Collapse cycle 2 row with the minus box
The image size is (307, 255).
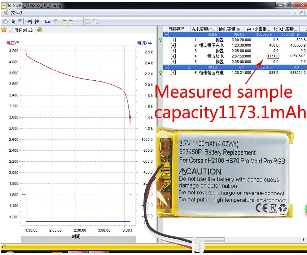tap(166, 67)
